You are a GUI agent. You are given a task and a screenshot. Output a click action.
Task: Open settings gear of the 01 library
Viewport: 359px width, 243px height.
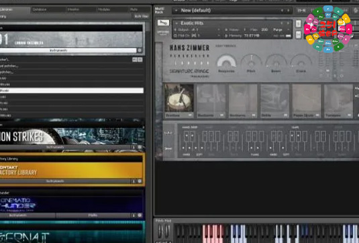click(x=140, y=50)
